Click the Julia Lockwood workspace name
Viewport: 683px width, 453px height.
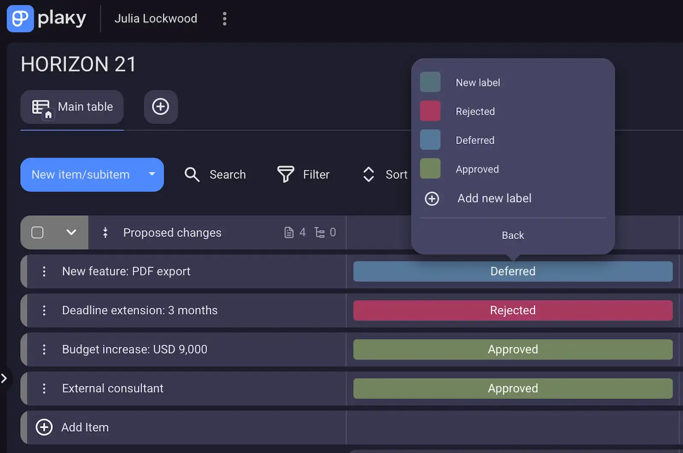click(x=156, y=19)
